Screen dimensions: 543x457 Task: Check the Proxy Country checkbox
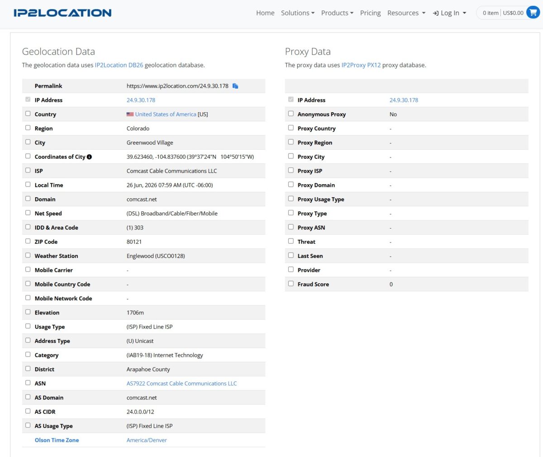(291, 128)
